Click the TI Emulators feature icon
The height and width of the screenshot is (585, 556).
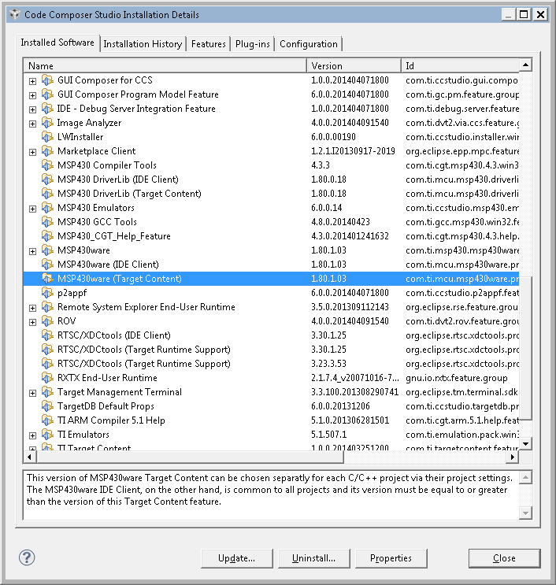point(47,435)
